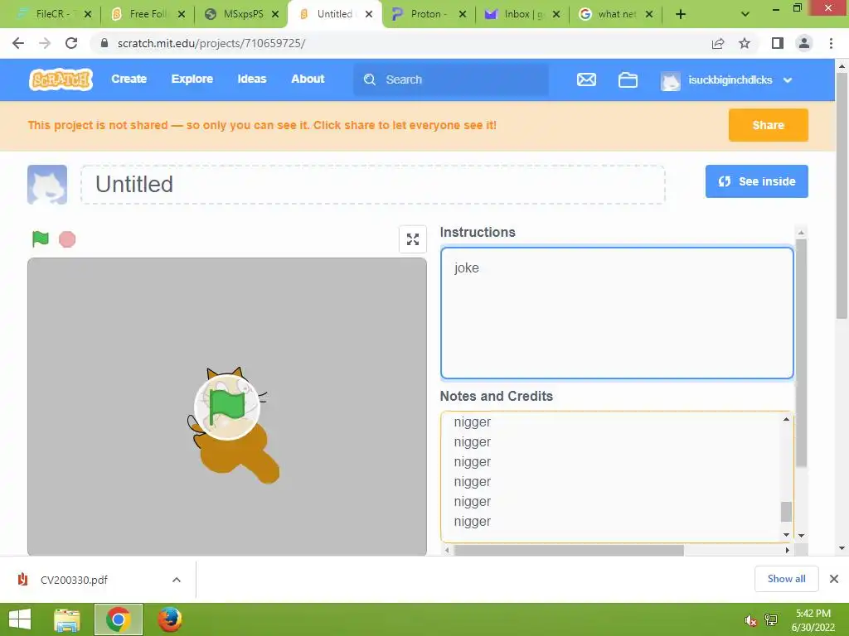This screenshot has width=849, height=636.
Task: Open the Chrome three-dot menu
Action: (x=831, y=43)
